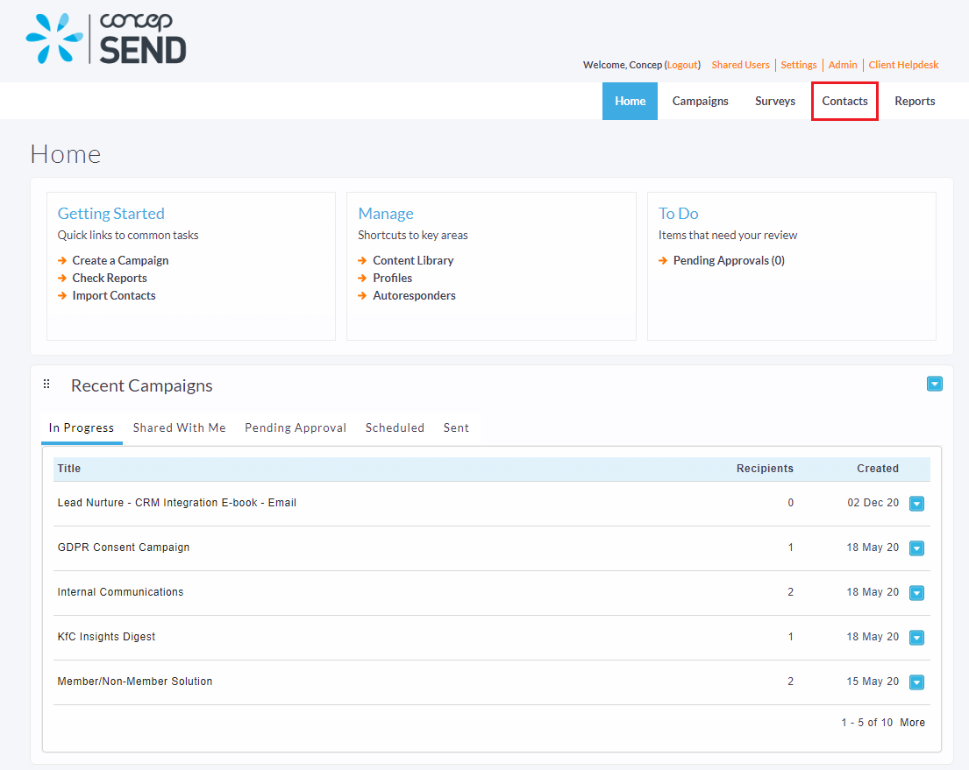This screenshot has width=969, height=770.
Task: Click More to view additional campaigns
Action: (912, 722)
